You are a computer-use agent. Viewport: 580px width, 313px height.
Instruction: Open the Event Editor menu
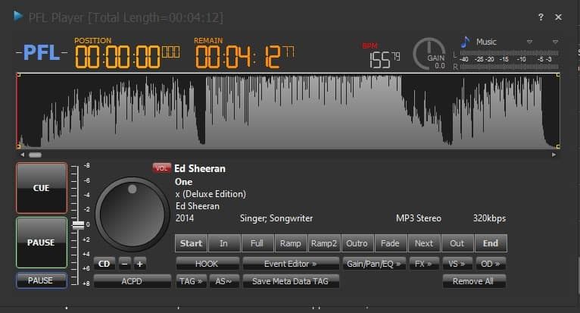(290, 264)
